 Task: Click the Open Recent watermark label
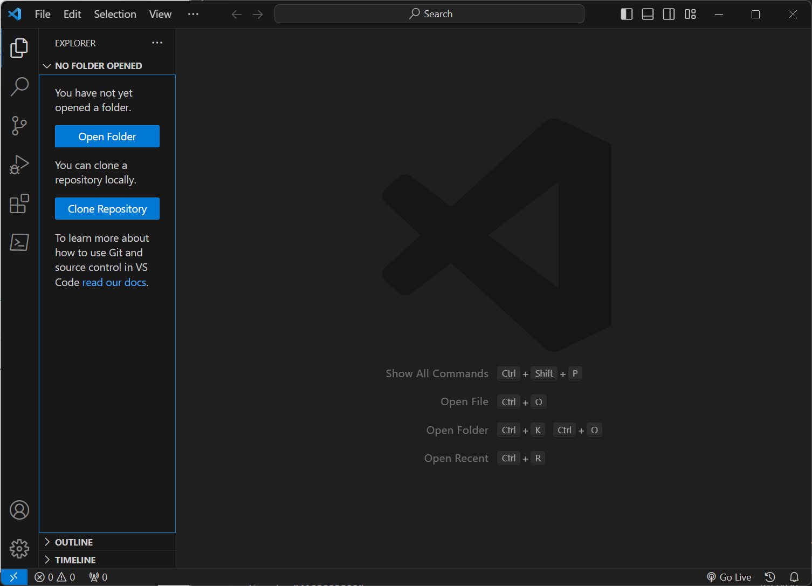point(456,458)
